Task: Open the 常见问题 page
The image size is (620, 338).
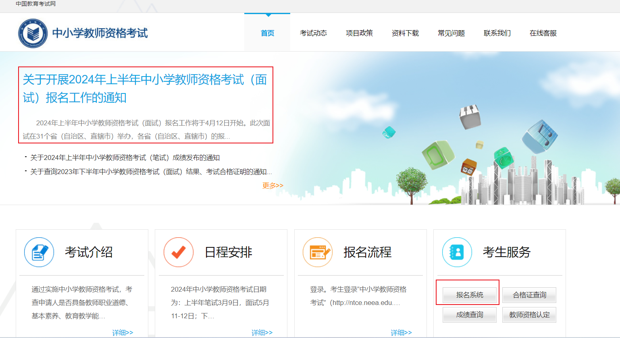Action: click(x=451, y=33)
